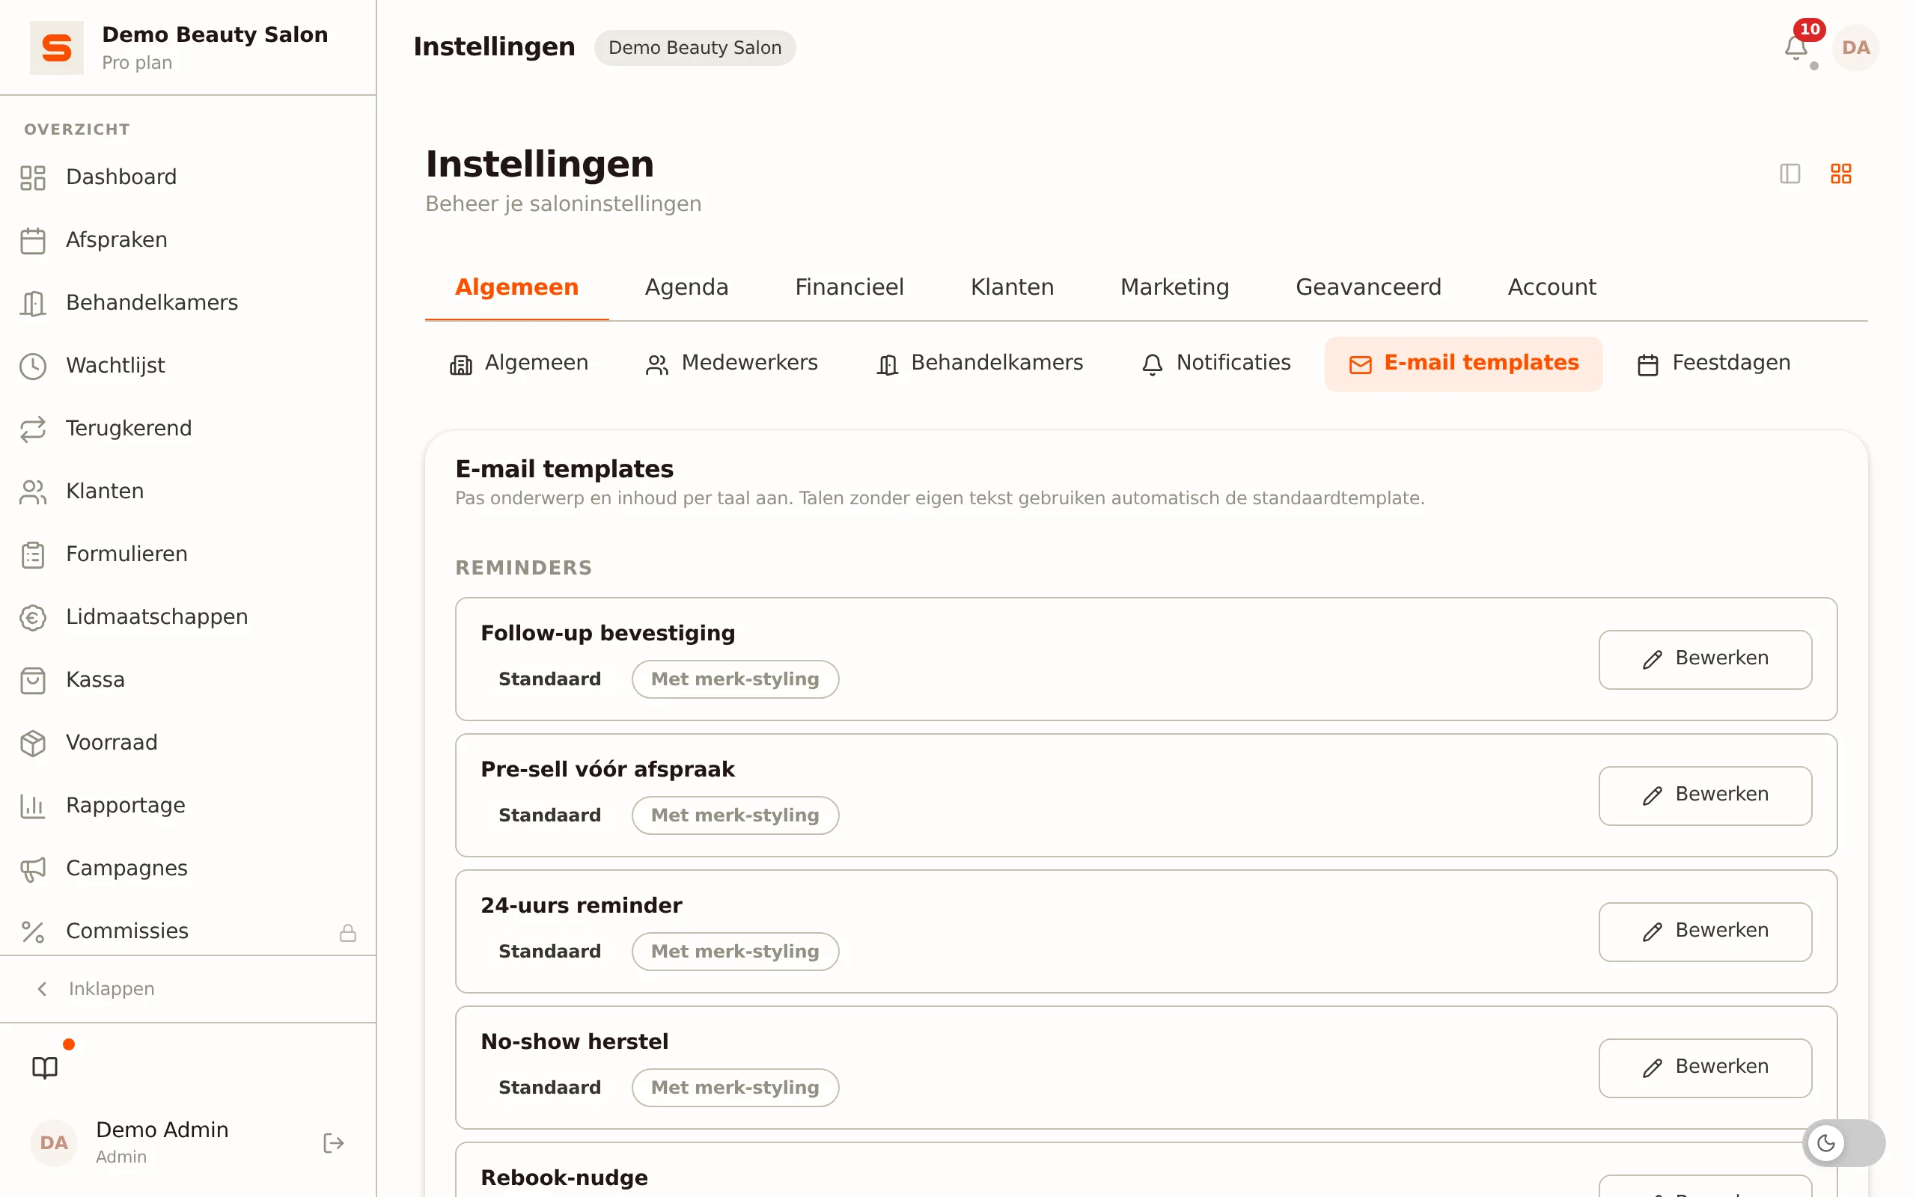Open the help book icon
The image size is (1916, 1197).
tap(45, 1067)
